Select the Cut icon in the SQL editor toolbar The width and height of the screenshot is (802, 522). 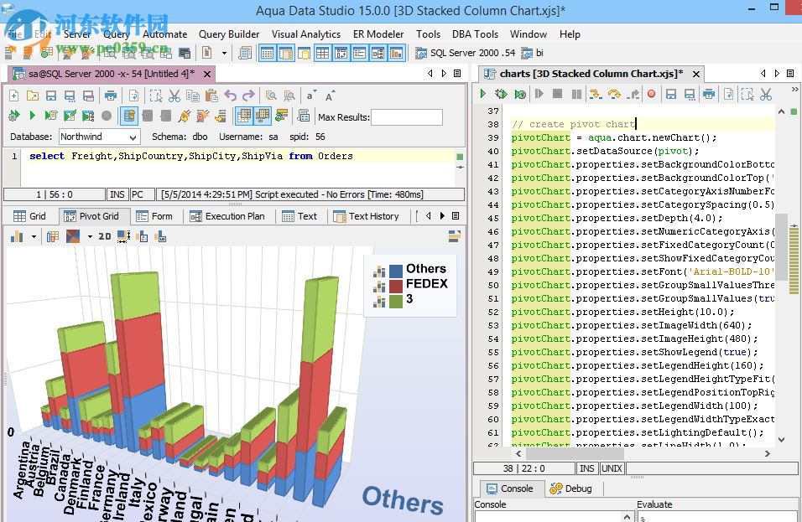pos(173,96)
